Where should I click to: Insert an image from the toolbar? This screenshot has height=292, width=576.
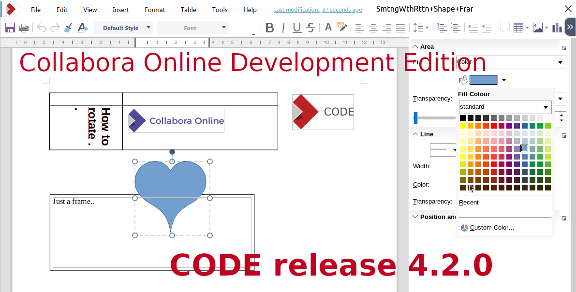538,28
